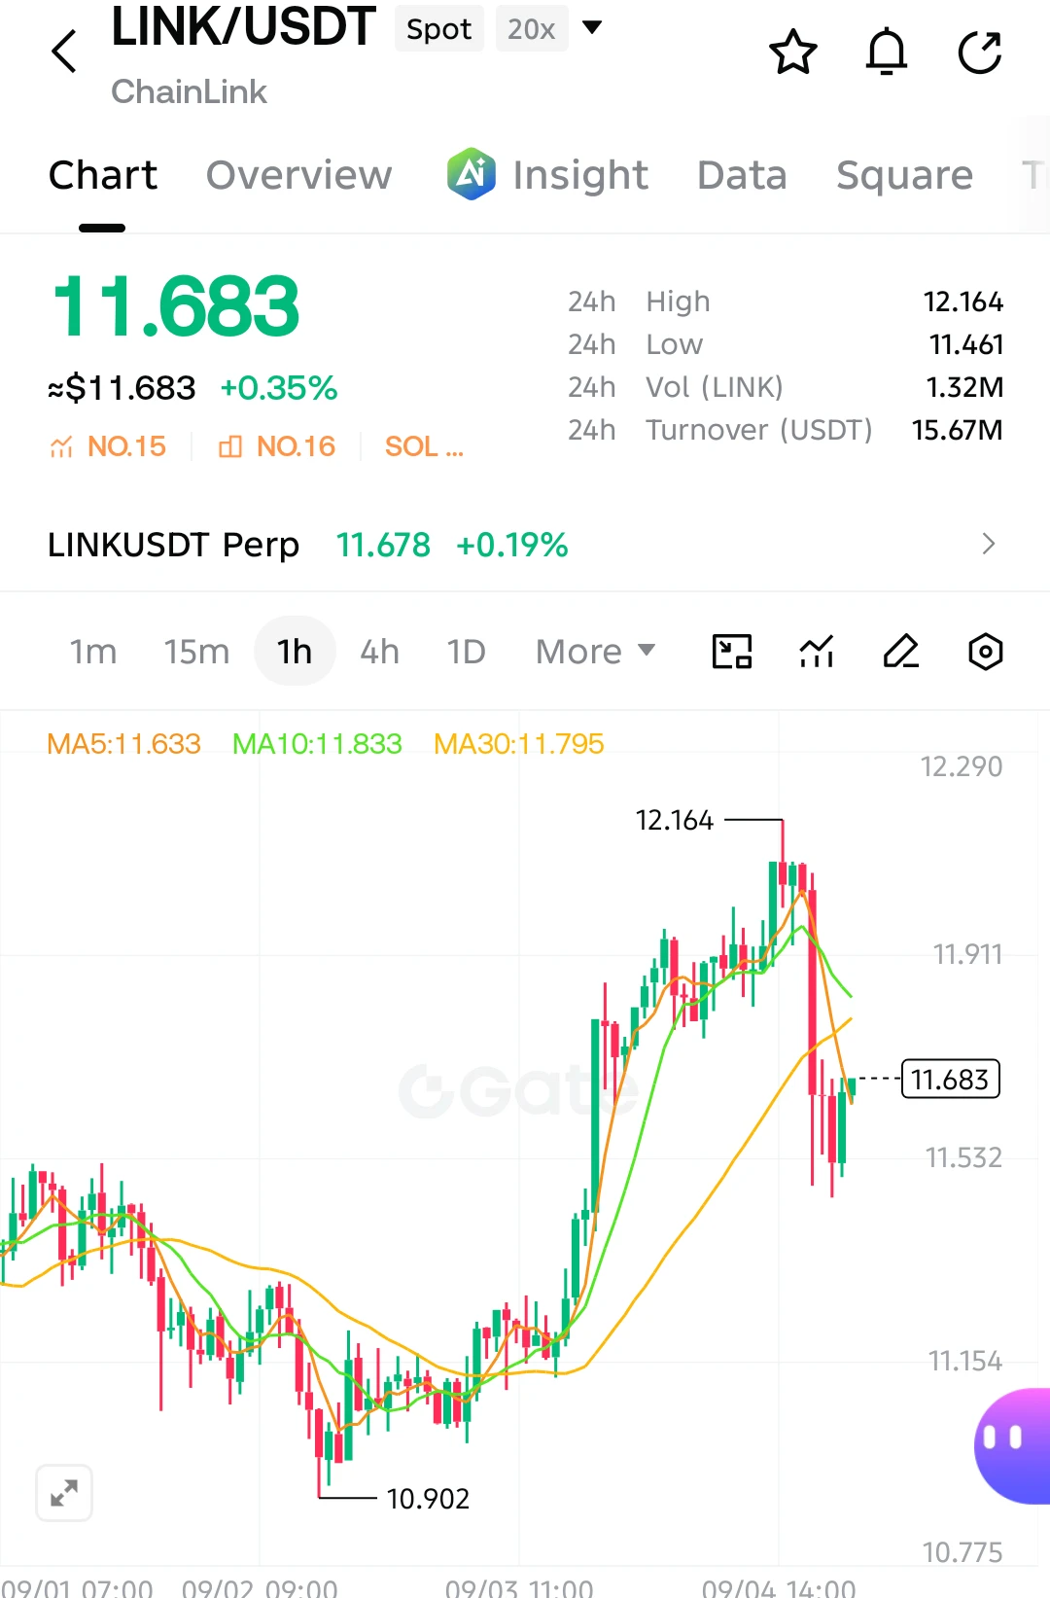Image resolution: width=1050 pixels, height=1598 pixels.
Task: Tap the 09/04 14:00 time axis label
Action: [x=779, y=1588]
